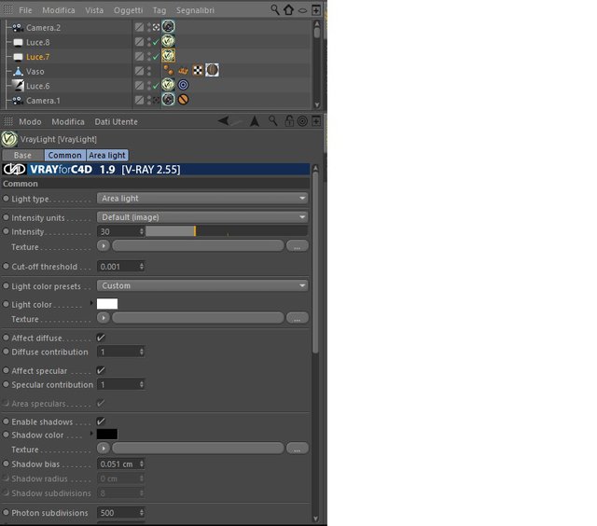597x526 pixels.
Task: Click the browse button for Light color texture
Action: click(297, 317)
